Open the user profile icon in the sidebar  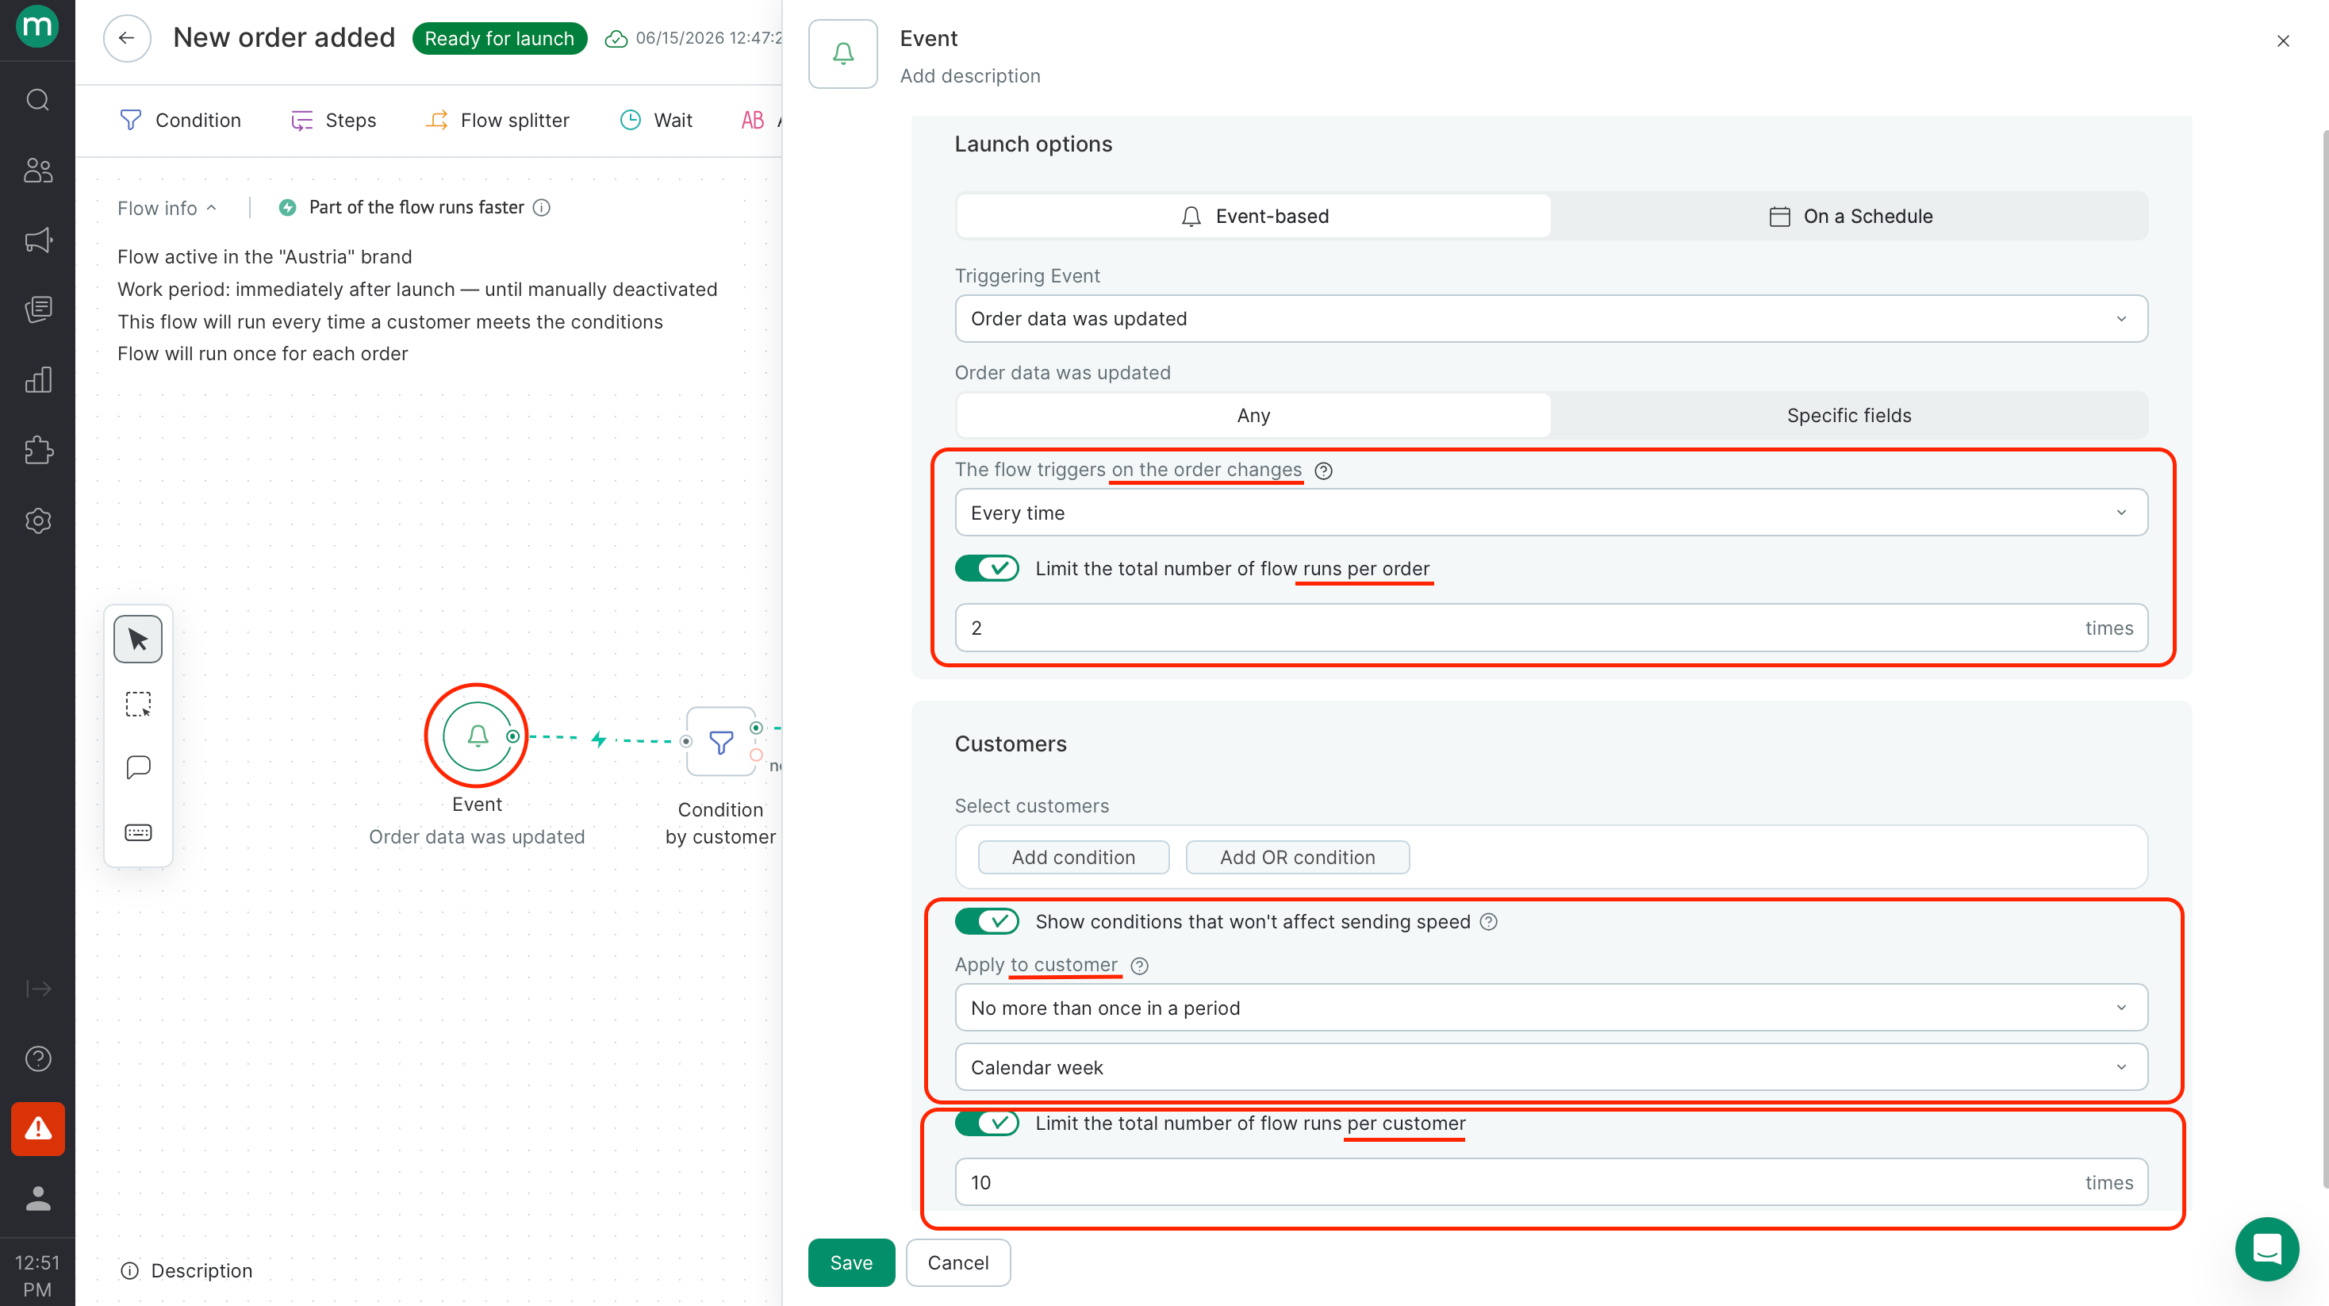37,1198
